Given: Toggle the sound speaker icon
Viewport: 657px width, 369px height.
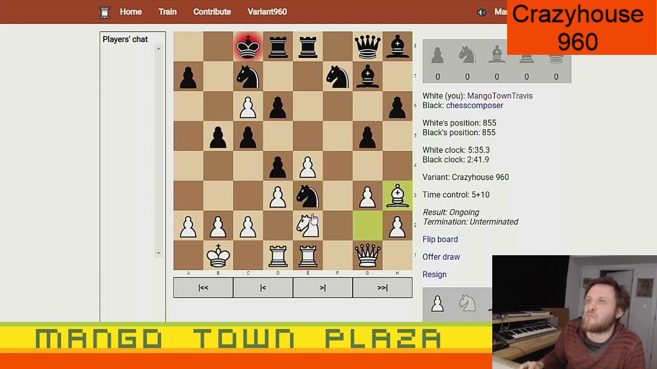Looking at the screenshot, I should click(481, 12).
